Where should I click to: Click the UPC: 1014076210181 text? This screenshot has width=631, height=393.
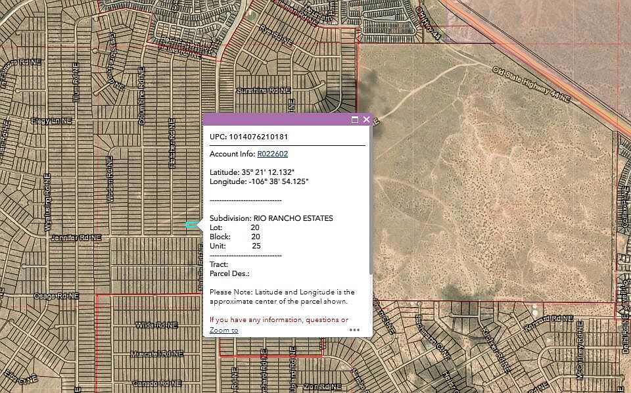coord(248,137)
